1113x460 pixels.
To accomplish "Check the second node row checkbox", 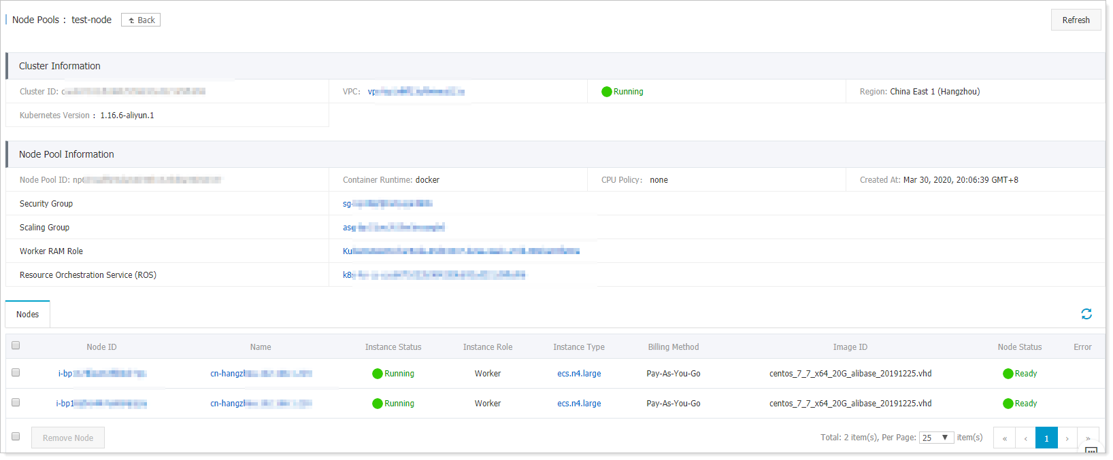I will (16, 402).
